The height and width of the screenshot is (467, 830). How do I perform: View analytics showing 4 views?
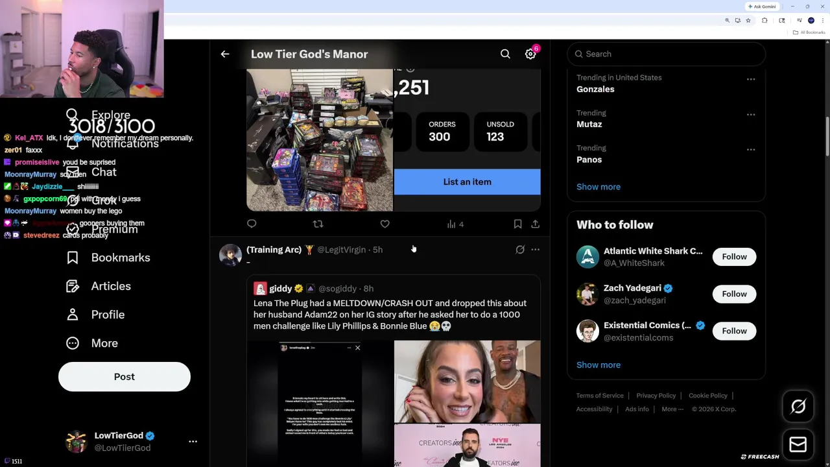coord(455,224)
